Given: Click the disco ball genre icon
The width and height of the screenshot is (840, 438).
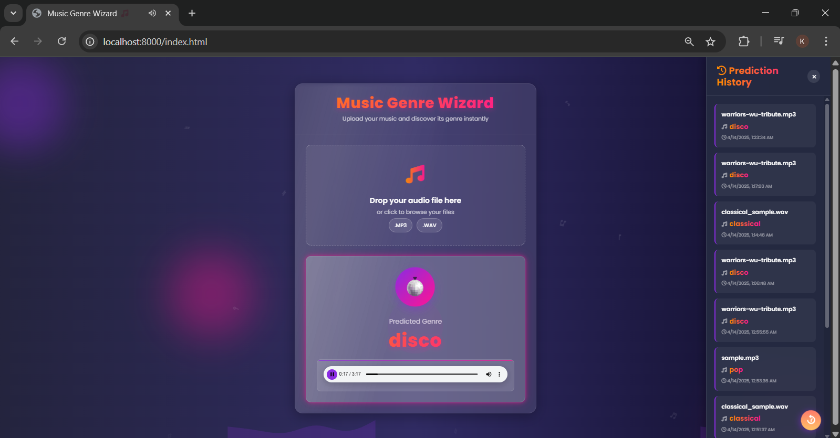Looking at the screenshot, I should point(415,287).
